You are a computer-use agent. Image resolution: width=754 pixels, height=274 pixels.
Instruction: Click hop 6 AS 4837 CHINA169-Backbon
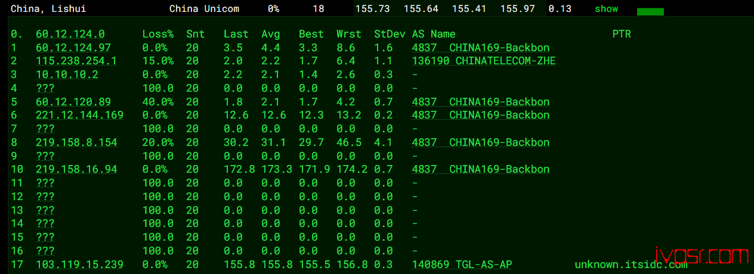click(481, 115)
